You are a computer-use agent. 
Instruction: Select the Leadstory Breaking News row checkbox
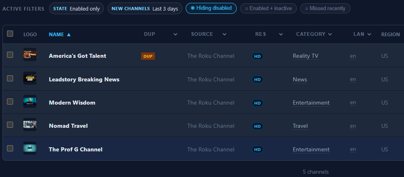(10, 78)
